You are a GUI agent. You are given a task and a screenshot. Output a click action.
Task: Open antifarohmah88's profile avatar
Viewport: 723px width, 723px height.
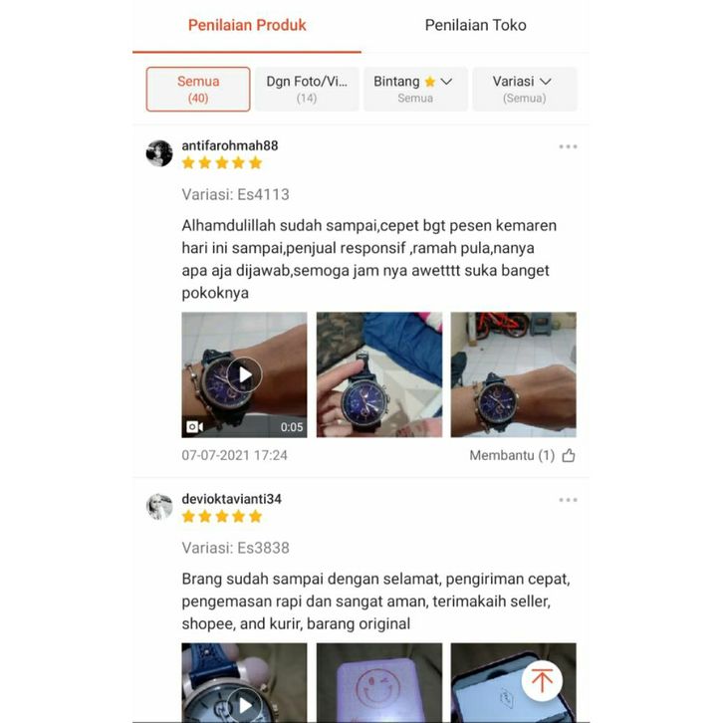(x=159, y=153)
